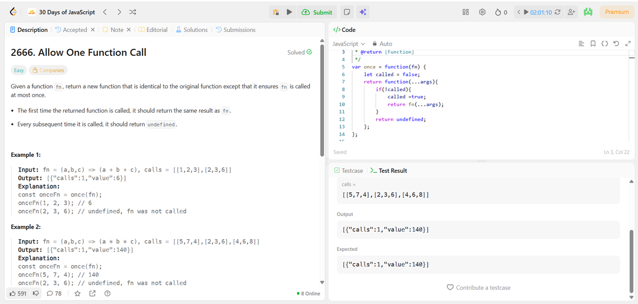Pick a random problem with shuffle icon
638x304 pixels.
(132, 12)
